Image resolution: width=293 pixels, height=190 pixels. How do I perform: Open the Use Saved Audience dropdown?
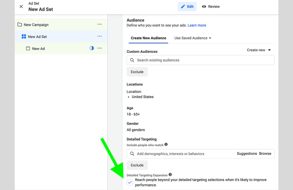pyautogui.click(x=192, y=38)
